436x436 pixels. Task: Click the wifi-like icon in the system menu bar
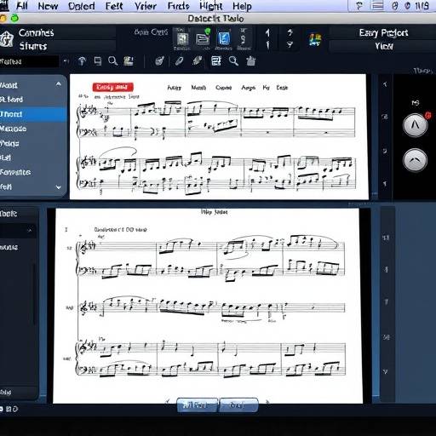(x=359, y=6)
